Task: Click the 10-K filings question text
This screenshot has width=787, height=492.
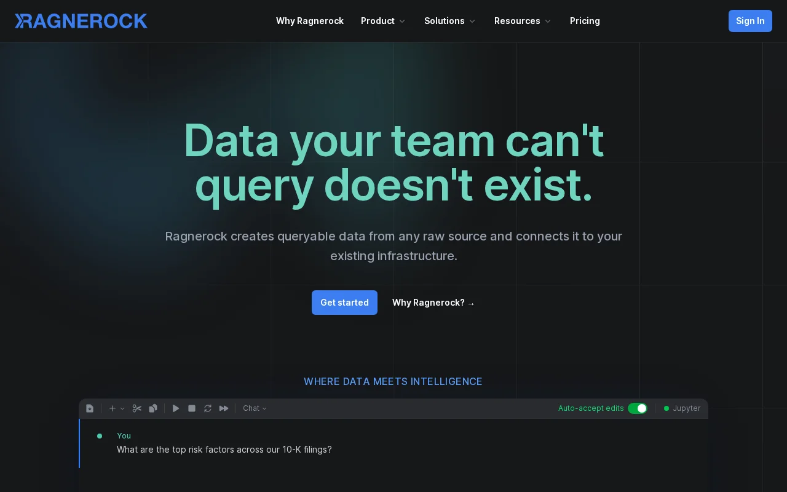Action: pyautogui.click(x=224, y=450)
